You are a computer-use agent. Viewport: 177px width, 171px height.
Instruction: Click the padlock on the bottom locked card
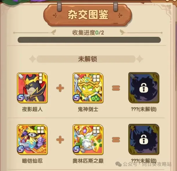[x=144, y=139]
